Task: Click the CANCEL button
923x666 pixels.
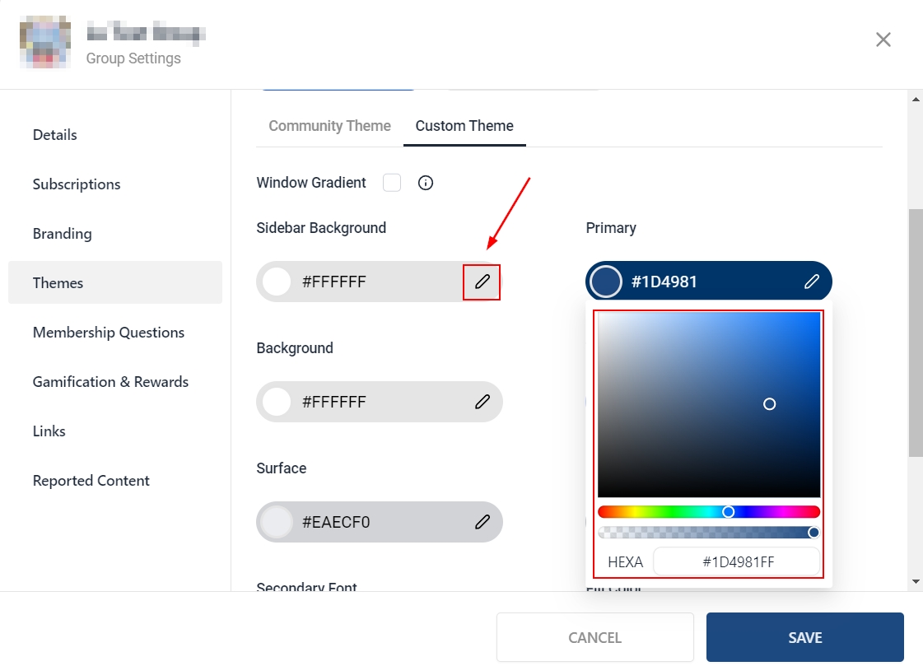Action: [594, 638]
